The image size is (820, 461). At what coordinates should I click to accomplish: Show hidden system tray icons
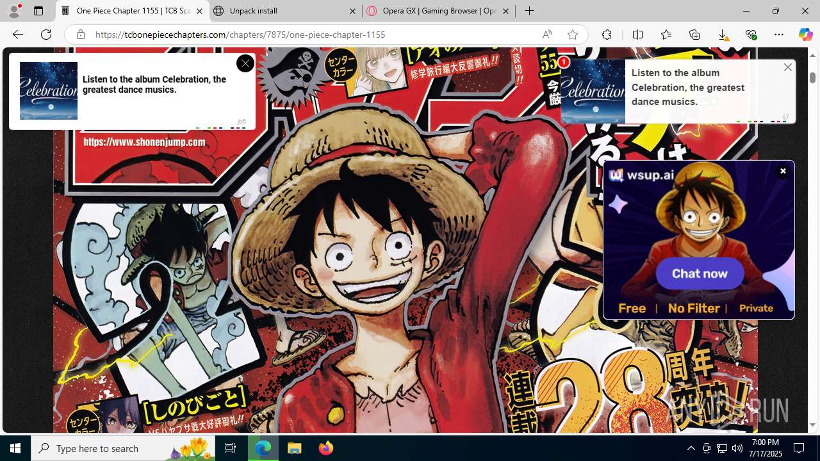(x=691, y=448)
